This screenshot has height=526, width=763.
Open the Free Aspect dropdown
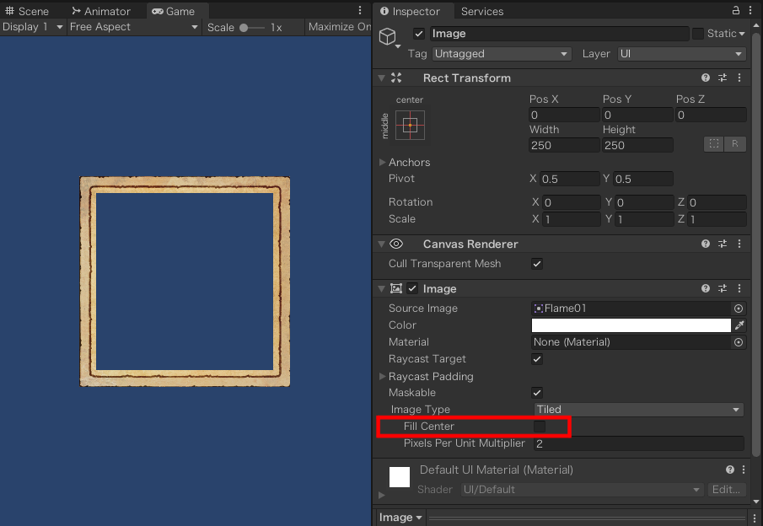pos(133,27)
